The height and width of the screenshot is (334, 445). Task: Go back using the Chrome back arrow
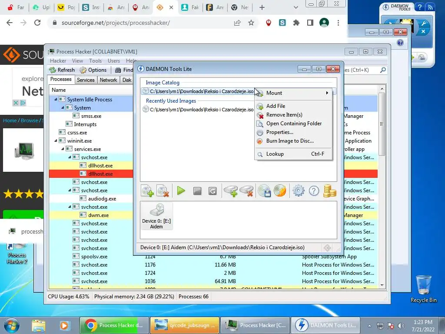10,23
